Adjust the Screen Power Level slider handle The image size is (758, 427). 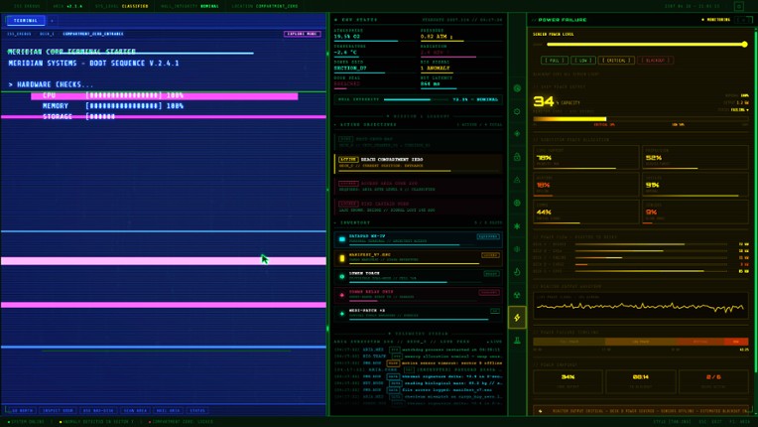pos(744,45)
